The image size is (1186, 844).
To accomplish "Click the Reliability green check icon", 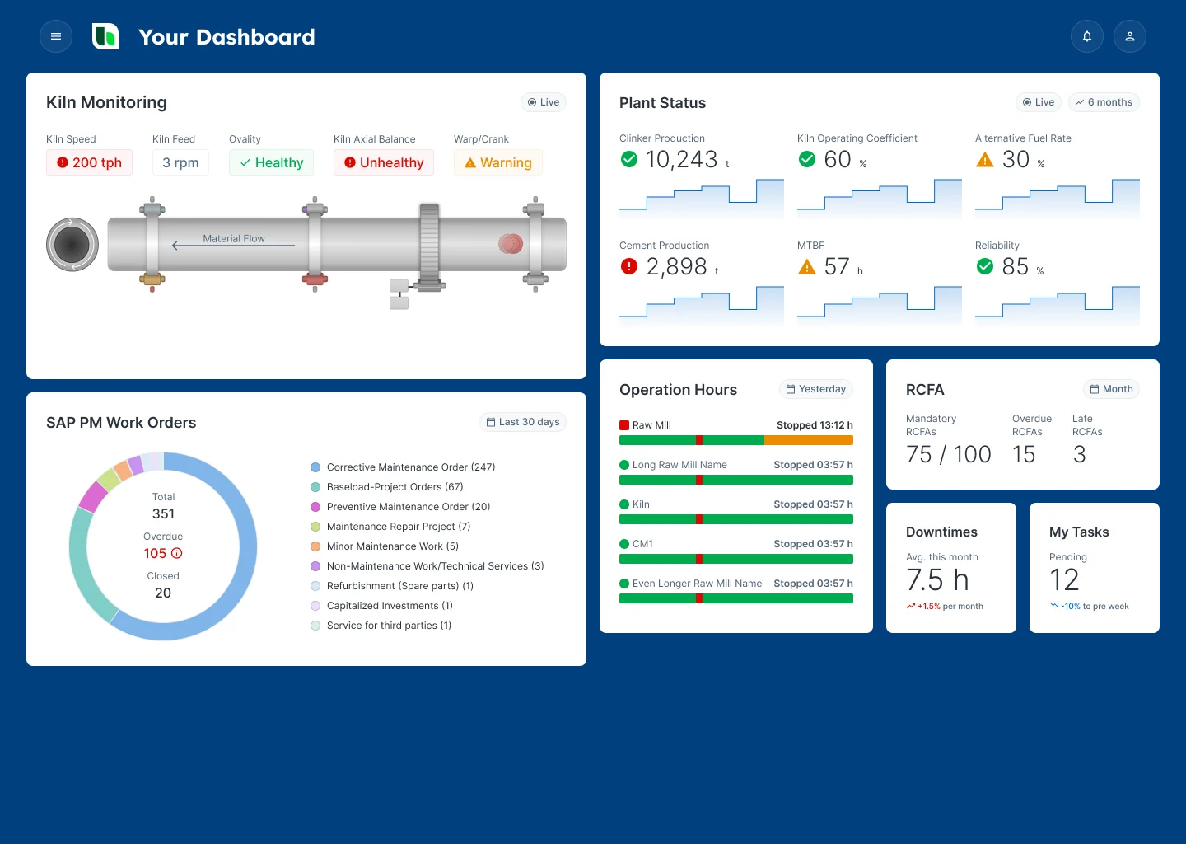I will click(x=985, y=266).
